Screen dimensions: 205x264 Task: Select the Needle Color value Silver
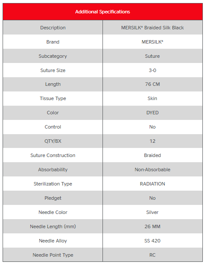152,212
